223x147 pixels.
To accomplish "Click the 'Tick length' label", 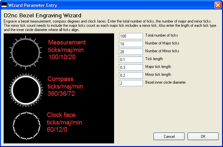I will tap(154, 59).
